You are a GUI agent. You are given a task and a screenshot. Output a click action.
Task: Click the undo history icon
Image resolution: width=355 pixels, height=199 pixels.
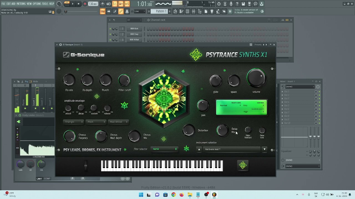click(x=219, y=4)
